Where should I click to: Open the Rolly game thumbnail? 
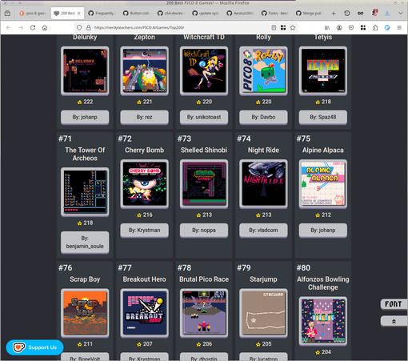pos(263,70)
